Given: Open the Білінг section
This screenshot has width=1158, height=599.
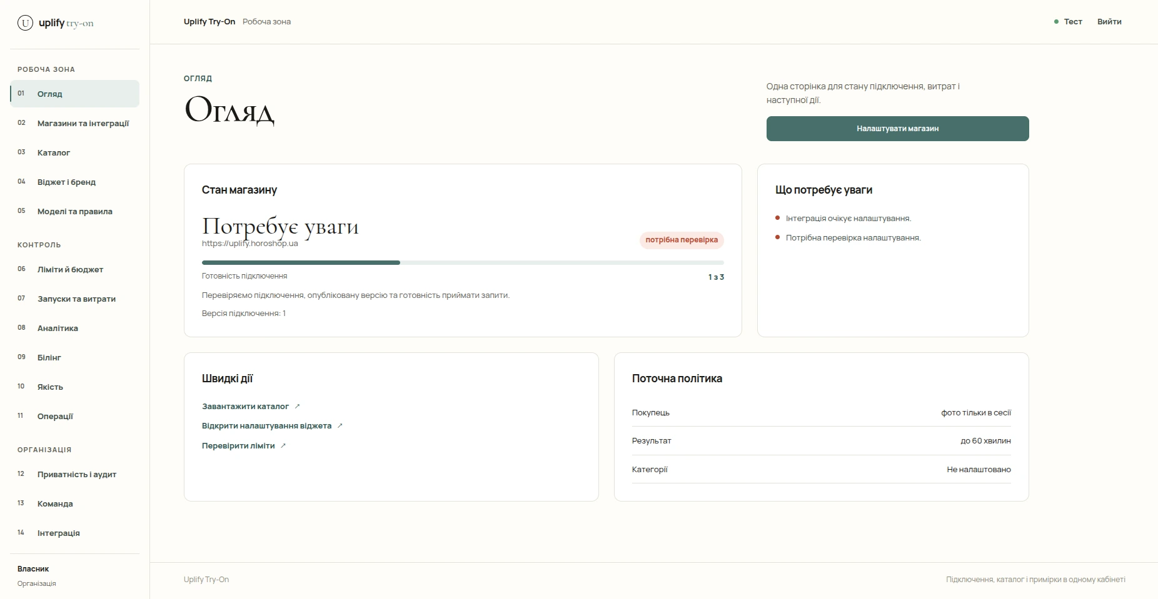Looking at the screenshot, I should coord(74,357).
